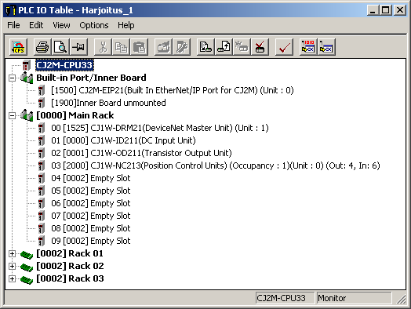The image size is (411, 309).
Task: Select the 09 [0002] Empty Slot row
Action: click(91, 242)
